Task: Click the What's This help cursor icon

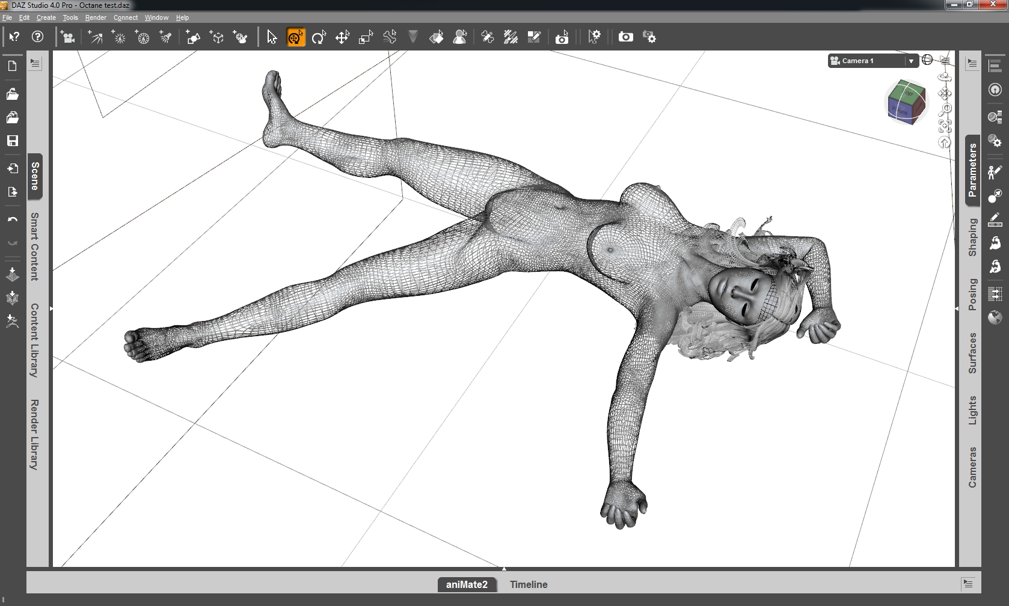Action: point(14,37)
